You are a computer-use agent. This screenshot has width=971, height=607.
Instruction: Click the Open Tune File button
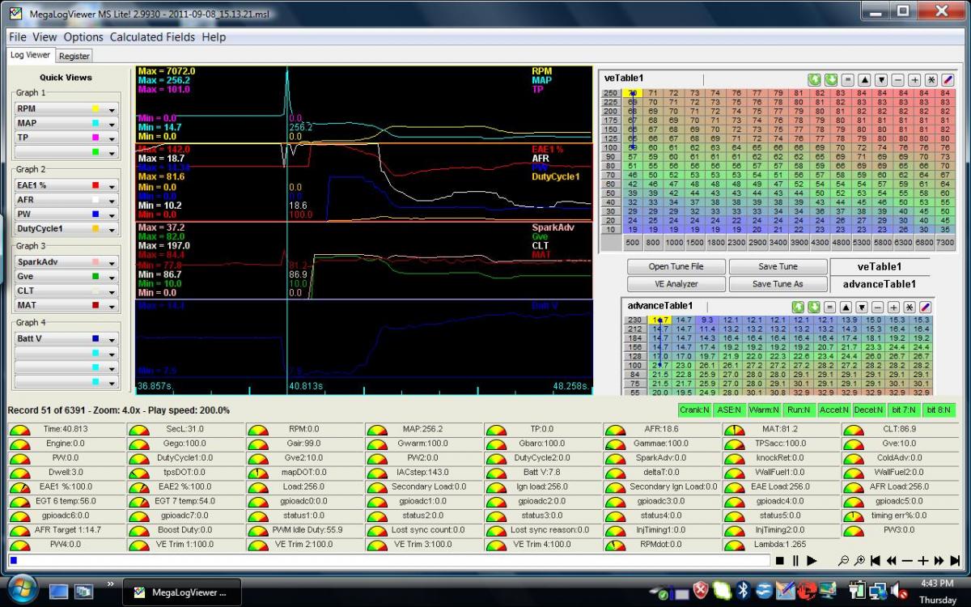coord(676,267)
